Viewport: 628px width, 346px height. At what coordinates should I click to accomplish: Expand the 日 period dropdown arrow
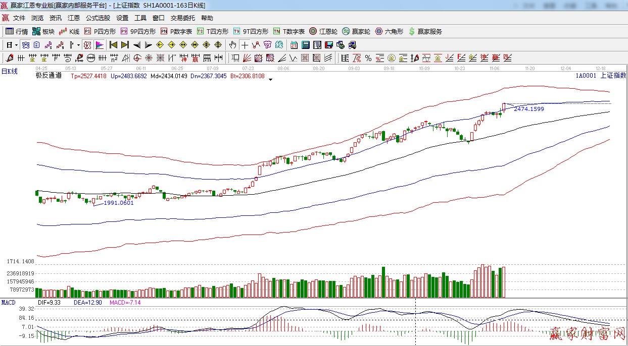click(x=16, y=45)
